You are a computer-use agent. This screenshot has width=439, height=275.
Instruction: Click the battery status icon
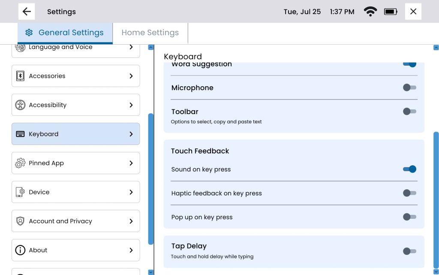(391, 12)
